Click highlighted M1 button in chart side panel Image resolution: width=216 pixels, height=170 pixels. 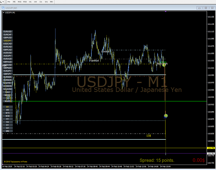tap(8, 107)
